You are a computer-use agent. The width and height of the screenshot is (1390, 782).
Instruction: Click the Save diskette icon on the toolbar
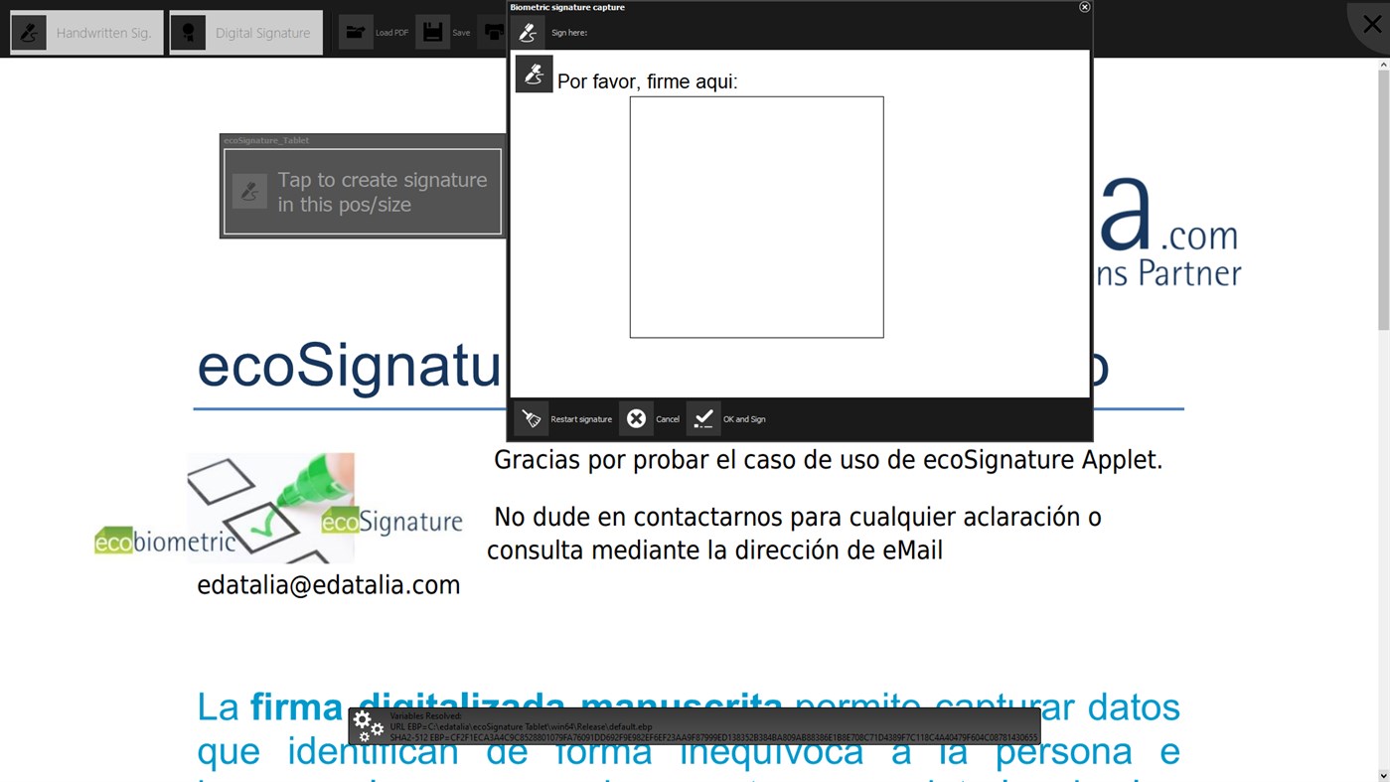433,31
